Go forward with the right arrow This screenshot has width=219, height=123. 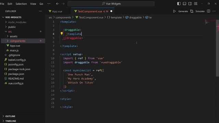[63, 4]
